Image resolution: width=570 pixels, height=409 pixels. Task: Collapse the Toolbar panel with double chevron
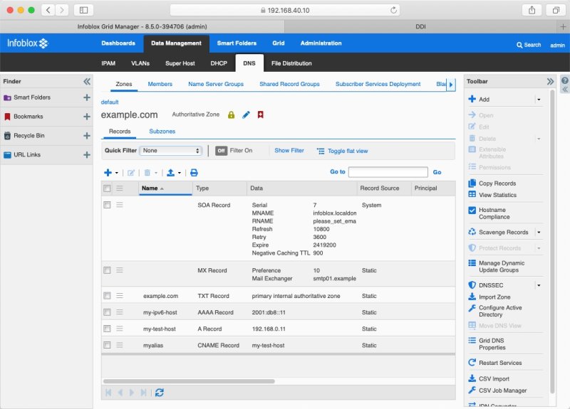tap(550, 81)
